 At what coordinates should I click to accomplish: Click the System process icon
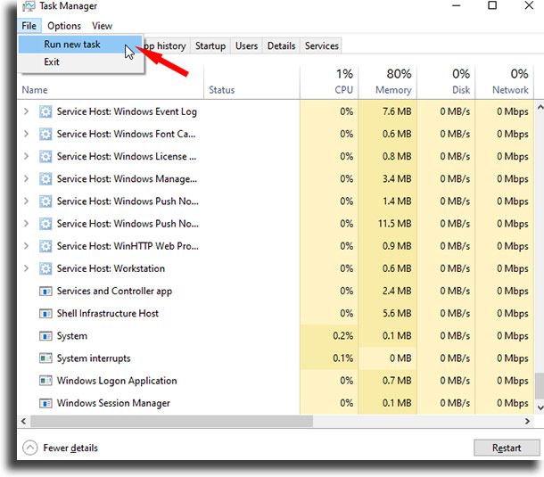45,336
